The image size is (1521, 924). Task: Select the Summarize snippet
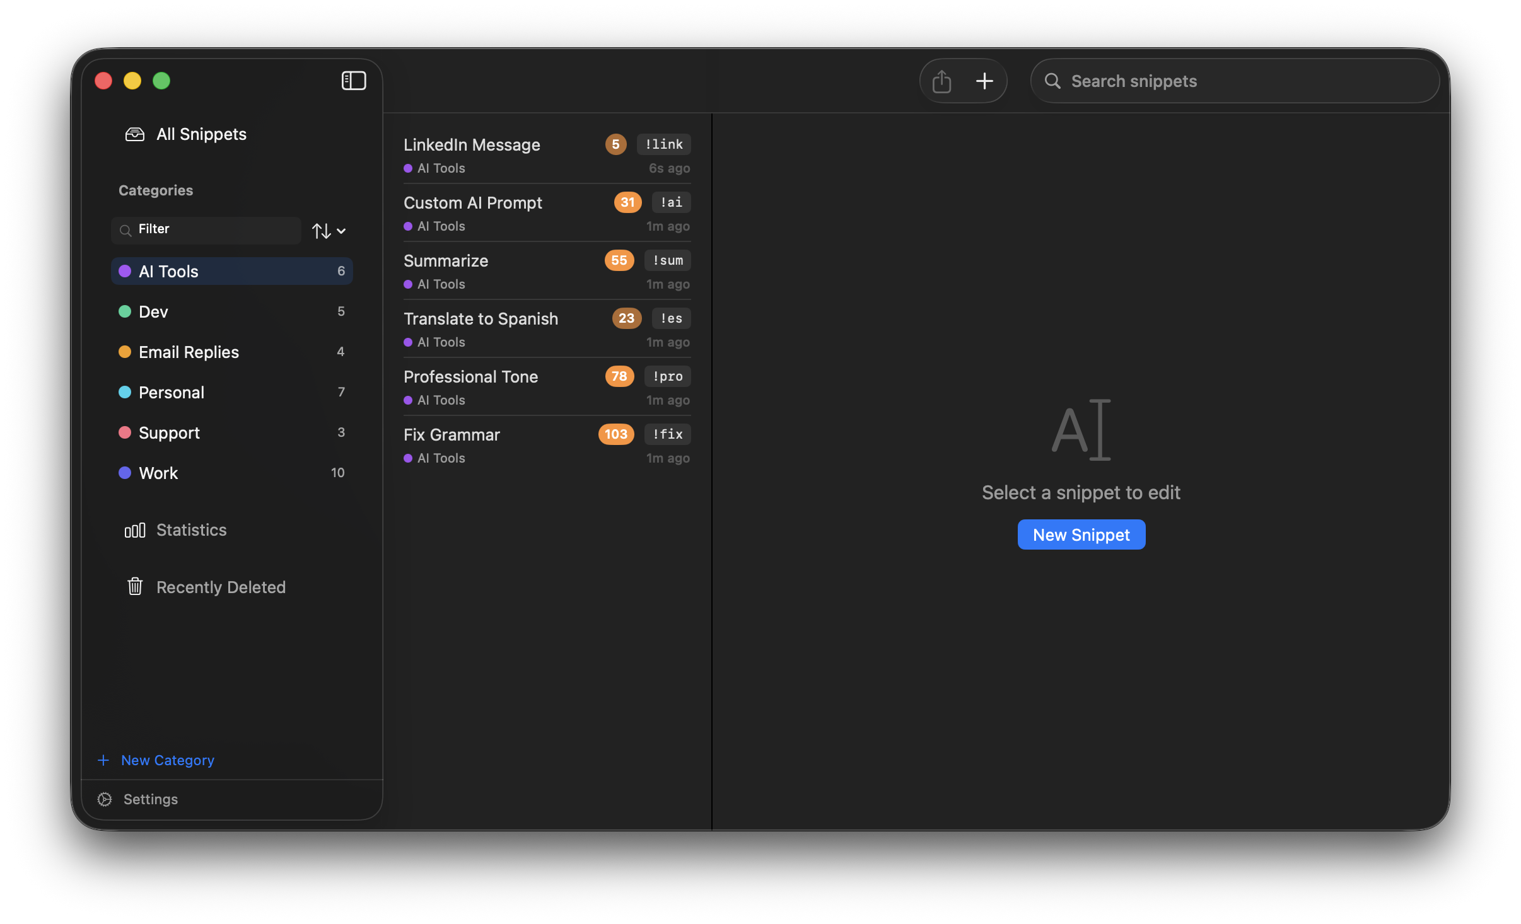[547, 271]
